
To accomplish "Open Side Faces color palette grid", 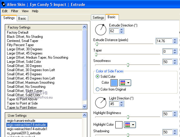I will coord(123,83).
